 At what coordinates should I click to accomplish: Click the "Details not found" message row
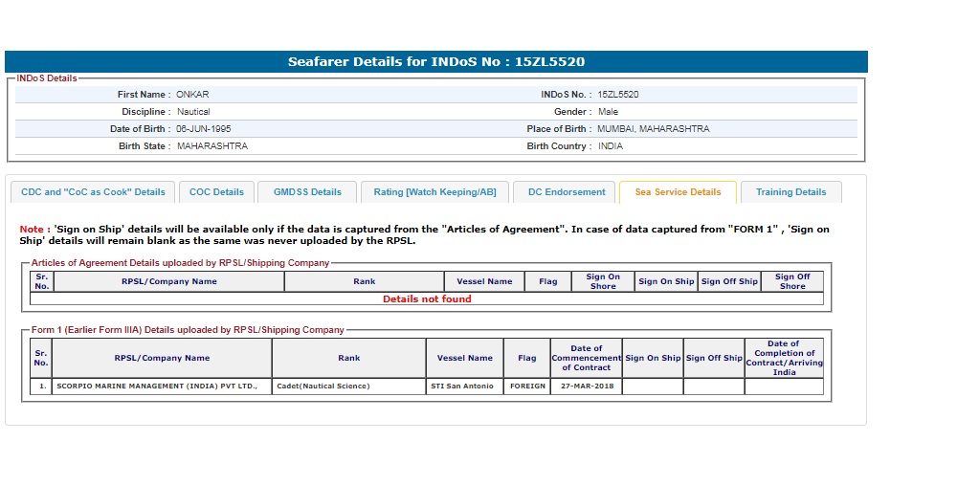click(x=427, y=298)
